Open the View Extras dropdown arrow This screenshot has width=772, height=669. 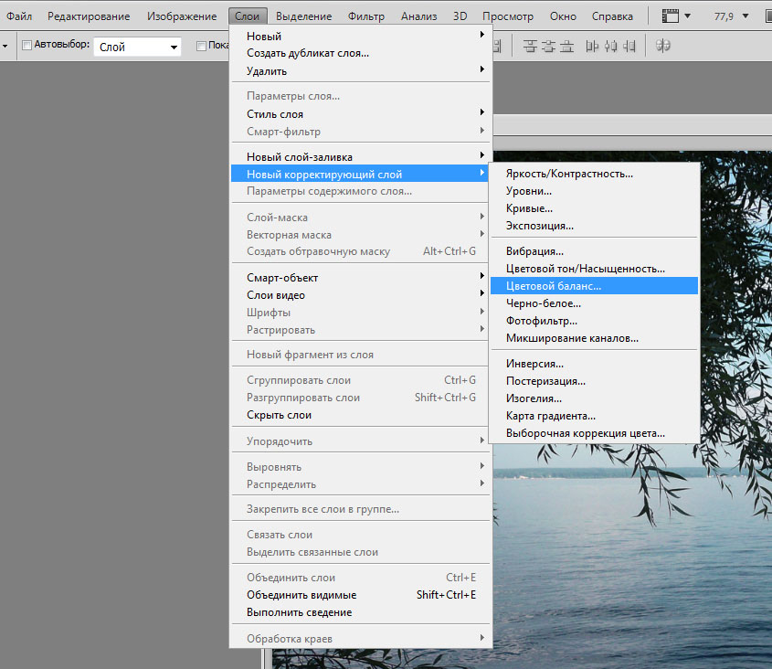pos(688,16)
